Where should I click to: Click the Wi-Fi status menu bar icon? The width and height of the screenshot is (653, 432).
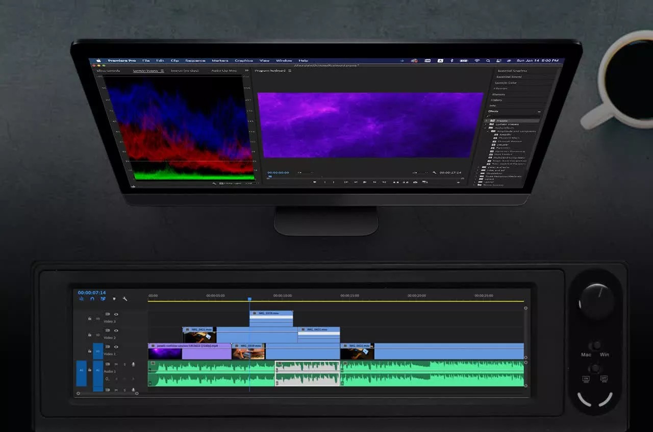coord(477,61)
